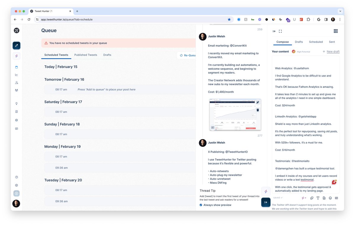Insert a GIF using the GIF icon
Screen dimensions: 355x225
point(336,198)
